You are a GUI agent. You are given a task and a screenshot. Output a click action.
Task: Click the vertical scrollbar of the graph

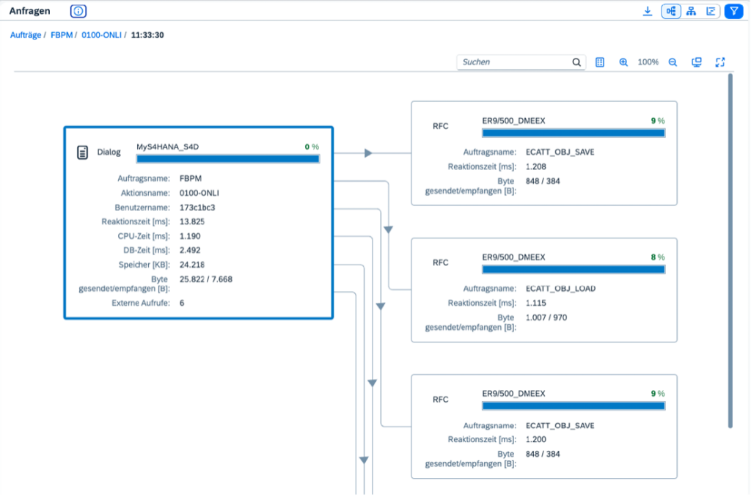(730, 251)
